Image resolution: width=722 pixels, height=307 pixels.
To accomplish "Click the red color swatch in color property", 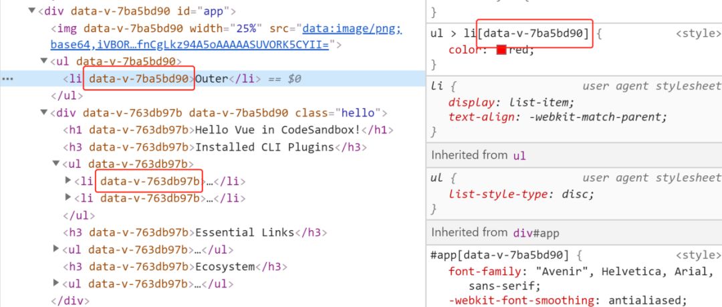I will coord(501,50).
